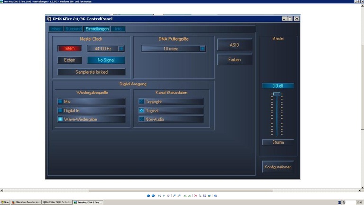Go to previous image in the viewer
The width and height of the screenshot is (364, 205).
click(x=148, y=196)
